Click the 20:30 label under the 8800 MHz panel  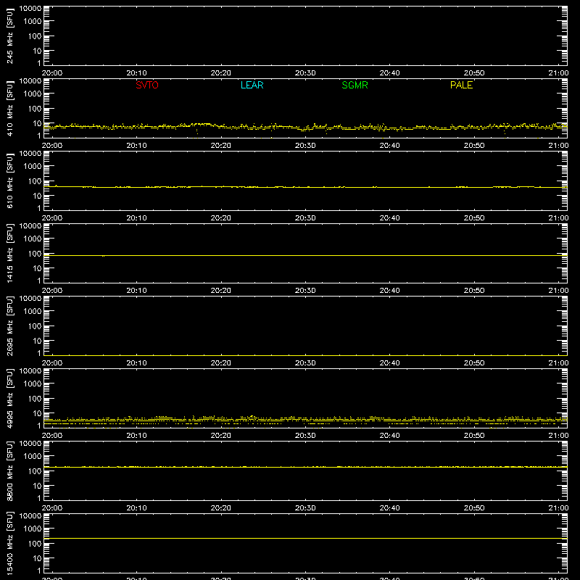(305, 508)
